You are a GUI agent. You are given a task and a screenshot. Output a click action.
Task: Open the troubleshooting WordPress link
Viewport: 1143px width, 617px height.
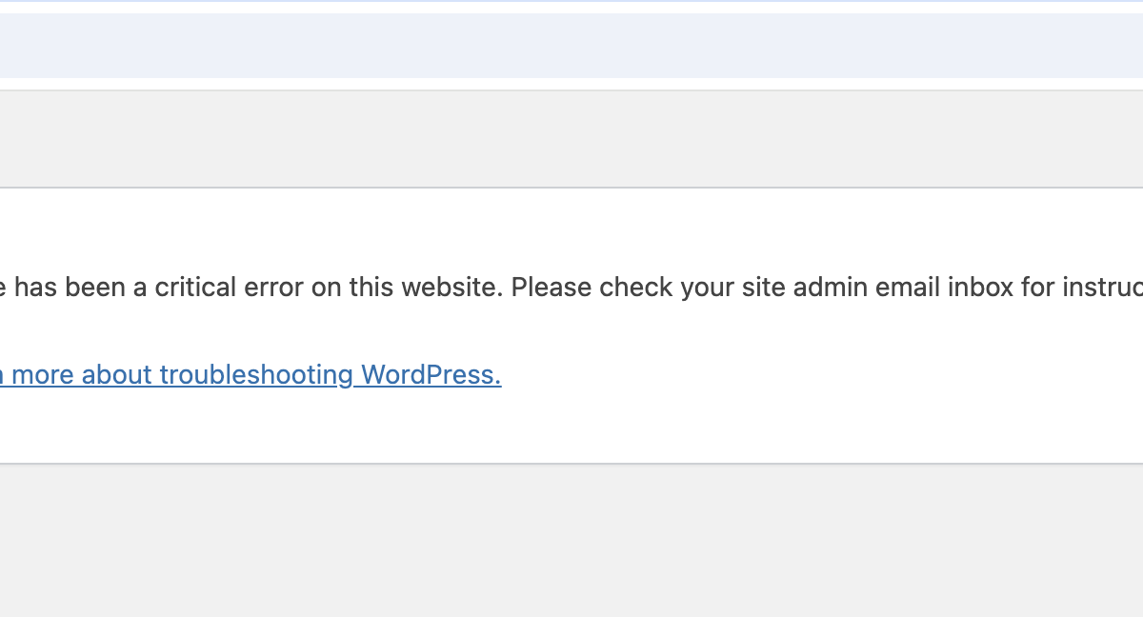tap(251, 375)
